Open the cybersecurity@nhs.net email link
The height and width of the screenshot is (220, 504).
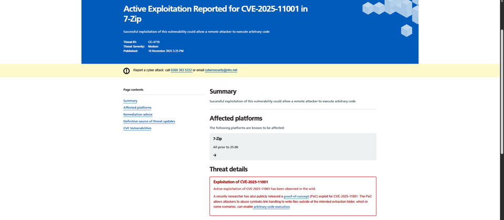[221, 70]
